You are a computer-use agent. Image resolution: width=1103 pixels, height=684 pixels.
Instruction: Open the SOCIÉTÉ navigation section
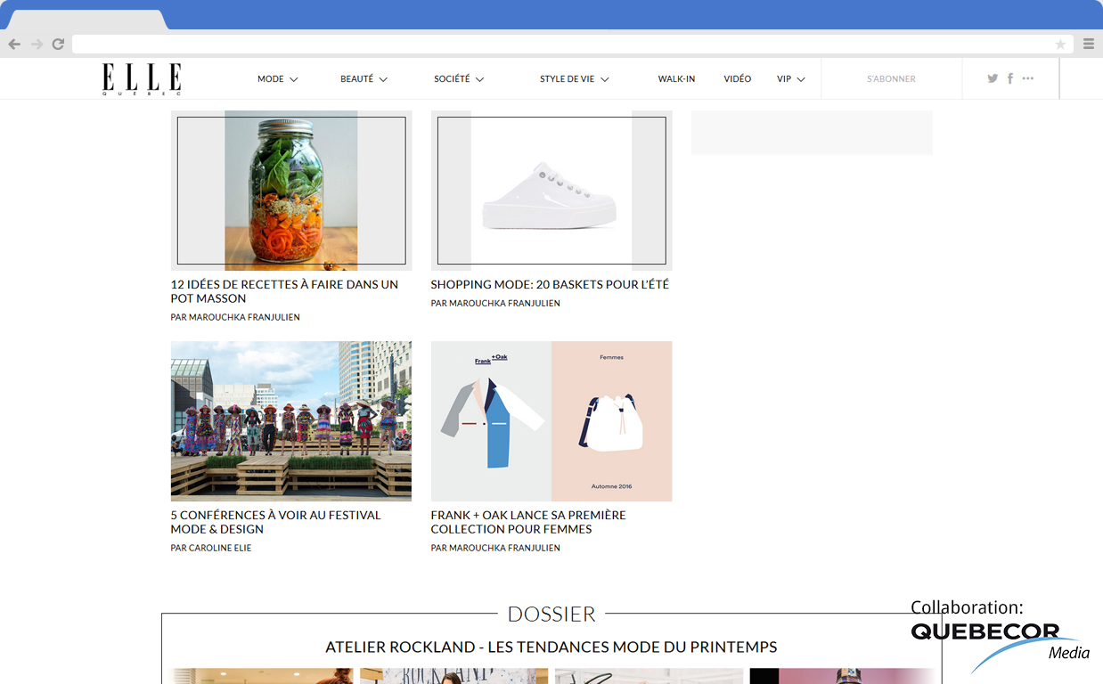(458, 78)
